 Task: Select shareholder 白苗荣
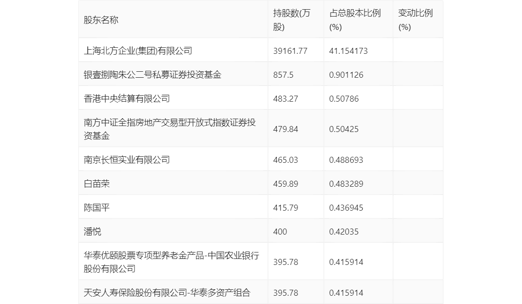(97, 184)
